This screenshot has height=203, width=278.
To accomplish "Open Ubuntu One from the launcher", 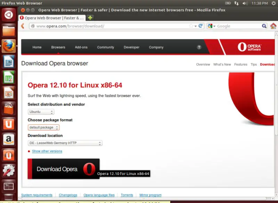I will pos(8,124).
